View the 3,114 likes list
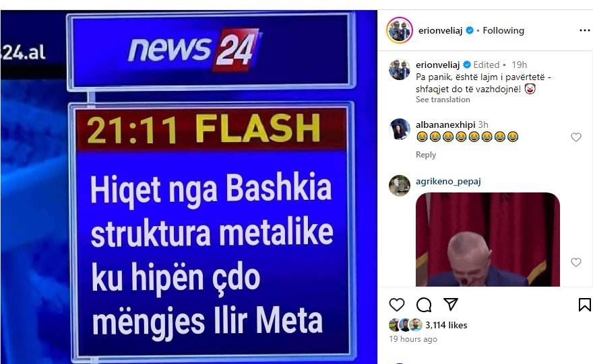Image resolution: width=593 pixels, height=364 pixels. [446, 325]
